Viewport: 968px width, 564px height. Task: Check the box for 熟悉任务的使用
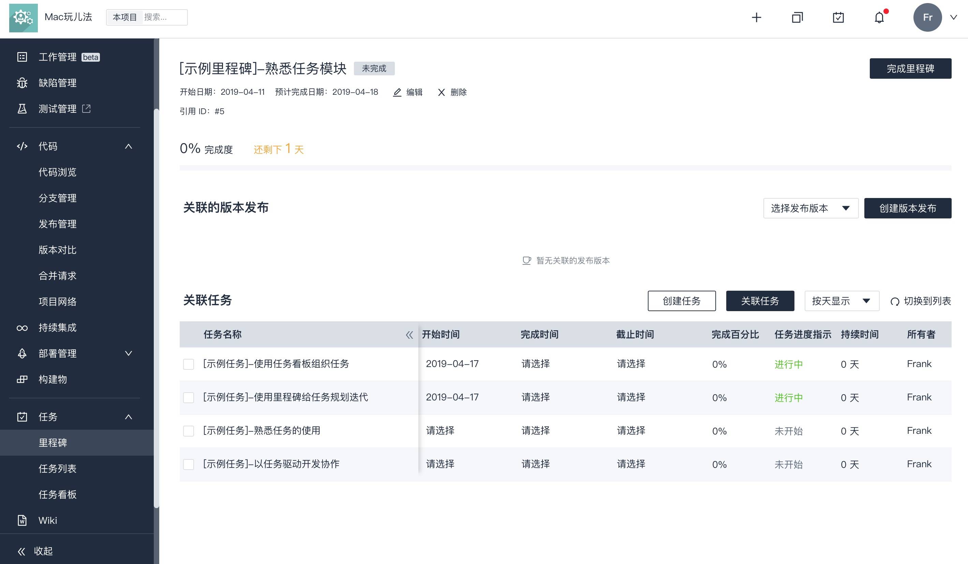tap(189, 431)
